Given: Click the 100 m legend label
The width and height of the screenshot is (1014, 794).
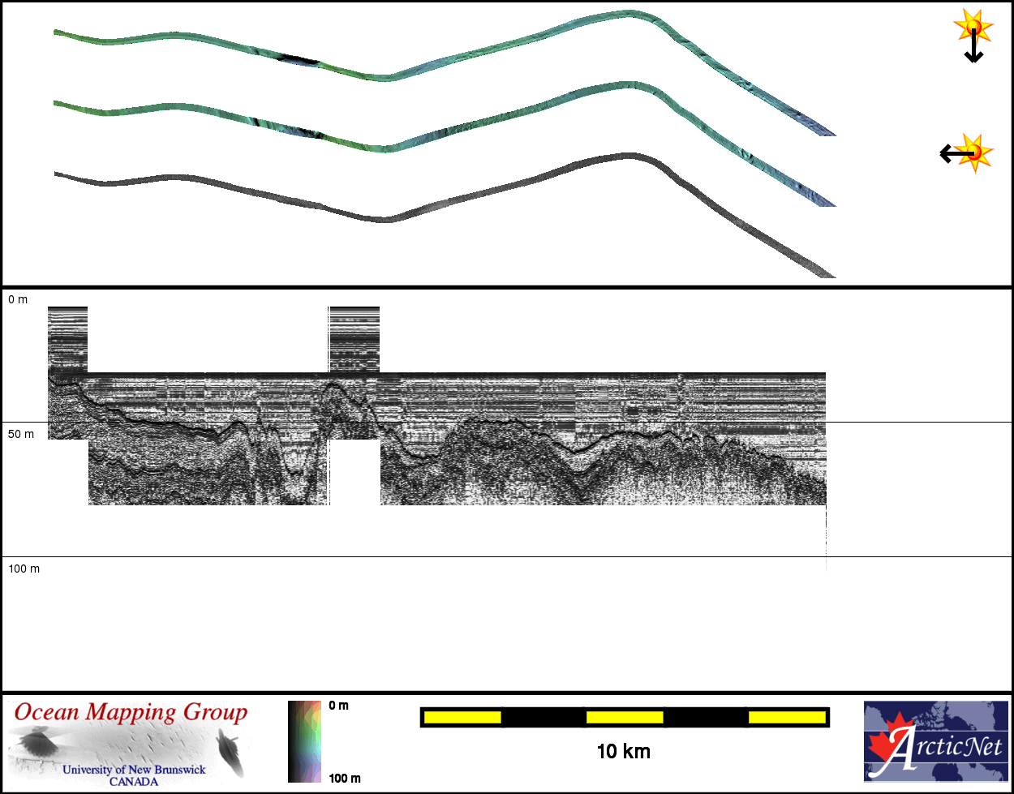Looking at the screenshot, I should point(345,779).
